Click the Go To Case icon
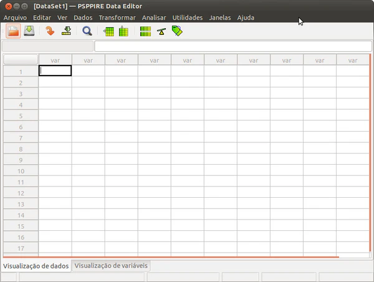Screen dimensions: 374x282 [x=66, y=31]
